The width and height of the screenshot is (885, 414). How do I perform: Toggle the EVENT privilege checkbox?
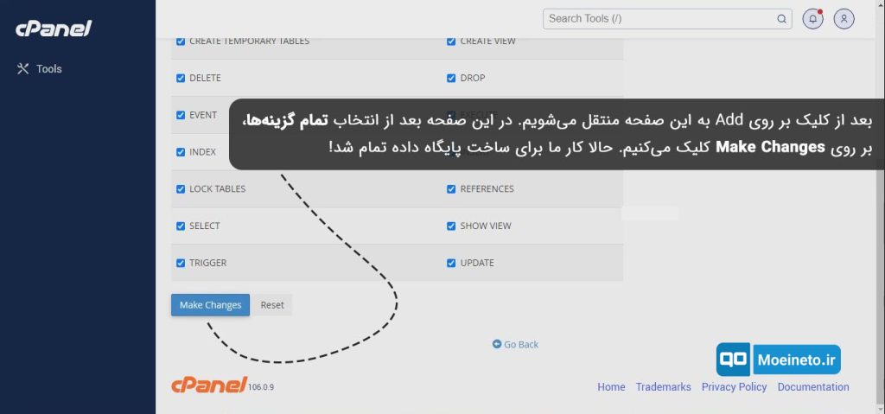click(181, 115)
